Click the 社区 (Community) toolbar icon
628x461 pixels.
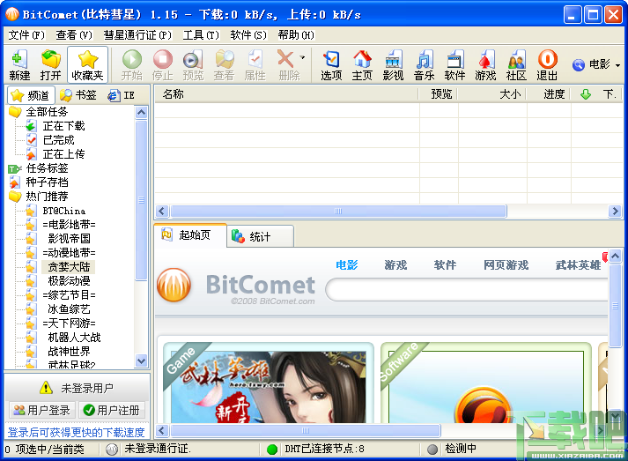coord(516,64)
